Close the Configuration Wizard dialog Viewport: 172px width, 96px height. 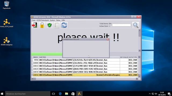point(108,39)
